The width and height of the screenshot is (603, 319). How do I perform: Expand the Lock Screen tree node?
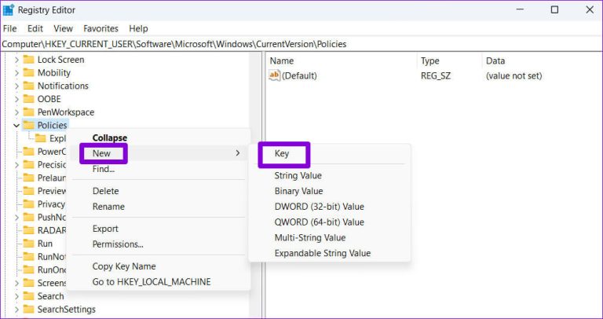[x=16, y=60]
